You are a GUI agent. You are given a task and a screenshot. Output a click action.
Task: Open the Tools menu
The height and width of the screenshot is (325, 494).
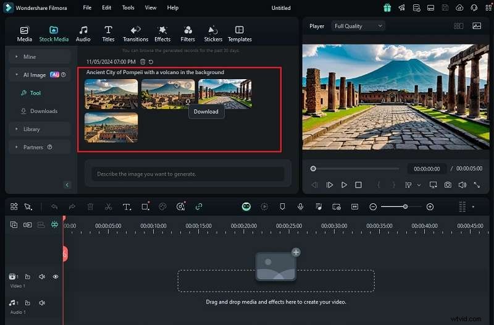[128, 7]
